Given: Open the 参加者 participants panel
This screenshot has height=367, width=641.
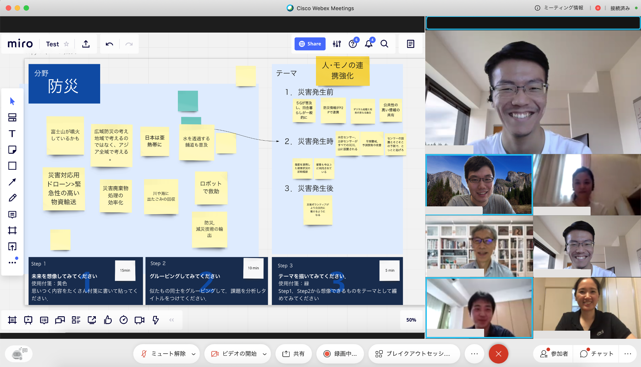Looking at the screenshot, I should (x=554, y=354).
